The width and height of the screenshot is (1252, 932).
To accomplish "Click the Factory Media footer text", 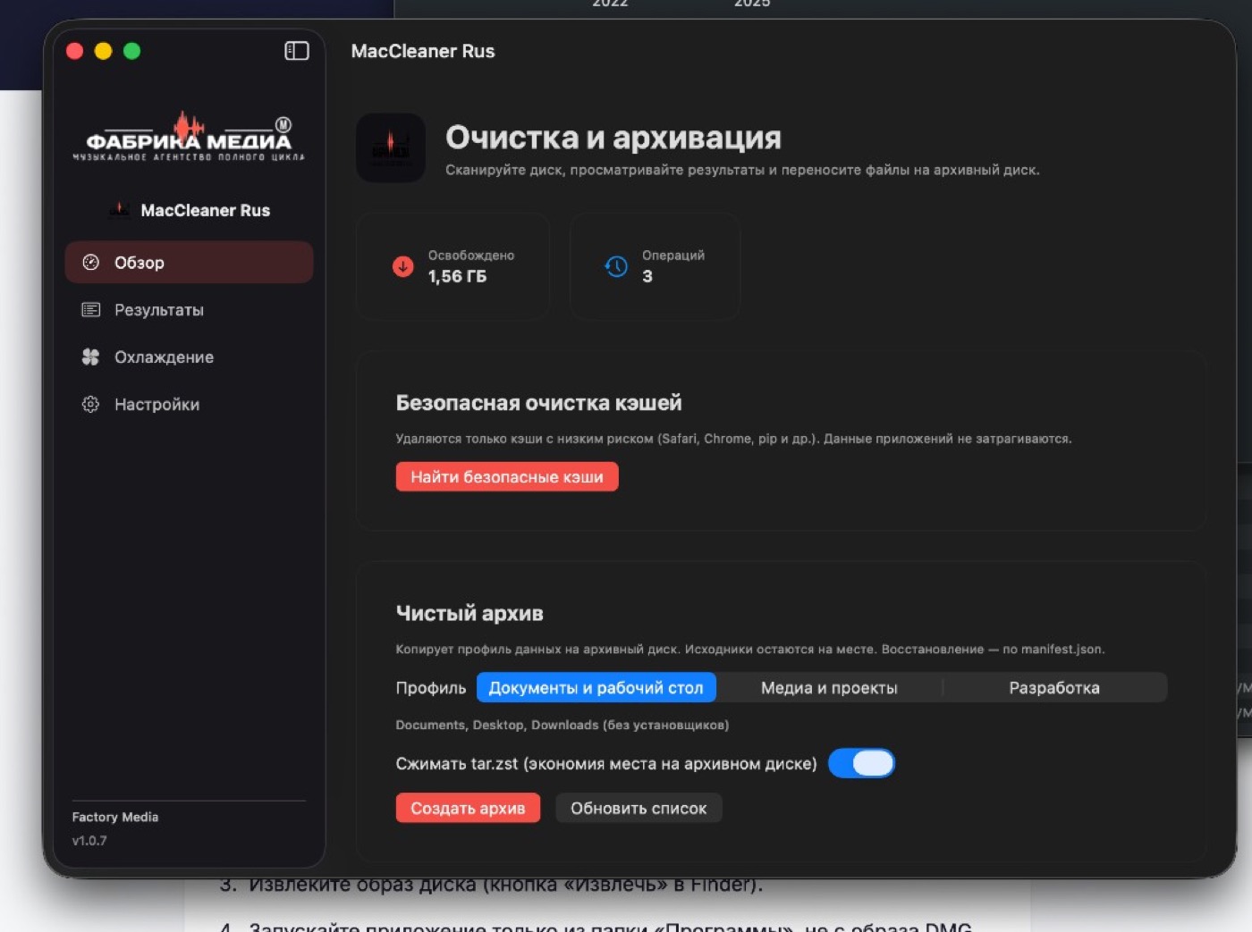I will (x=115, y=817).
